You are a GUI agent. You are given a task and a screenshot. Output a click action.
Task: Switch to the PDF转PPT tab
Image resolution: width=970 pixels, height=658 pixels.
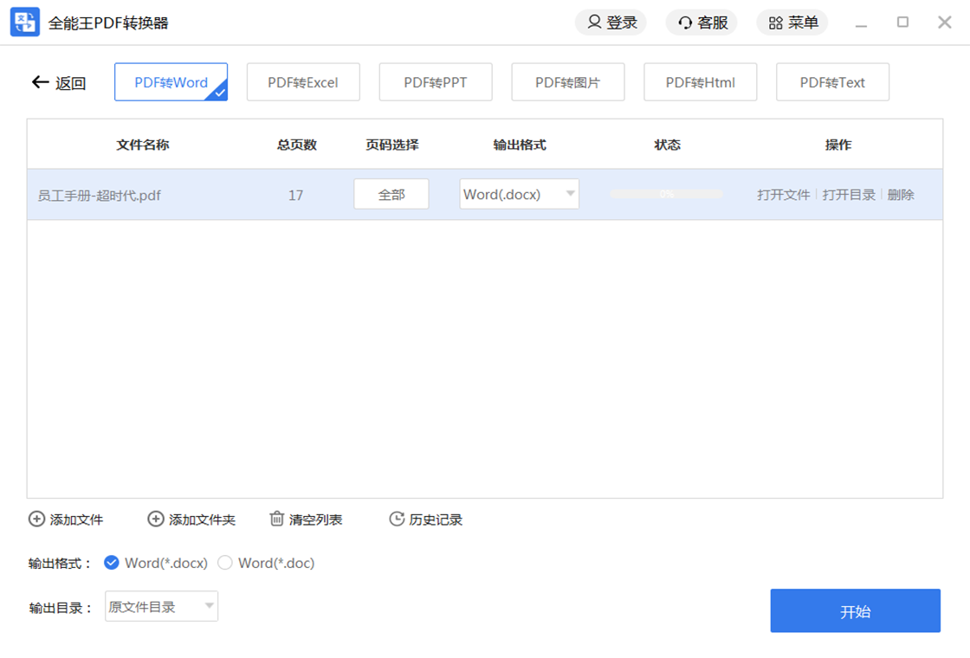pos(436,82)
